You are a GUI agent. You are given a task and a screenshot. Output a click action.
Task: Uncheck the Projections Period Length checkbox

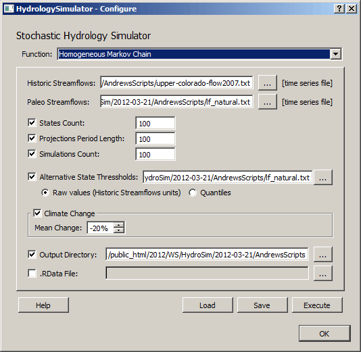pos(32,139)
